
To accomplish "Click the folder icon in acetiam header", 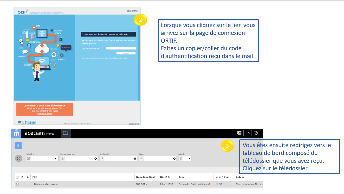I will click(x=65, y=133).
